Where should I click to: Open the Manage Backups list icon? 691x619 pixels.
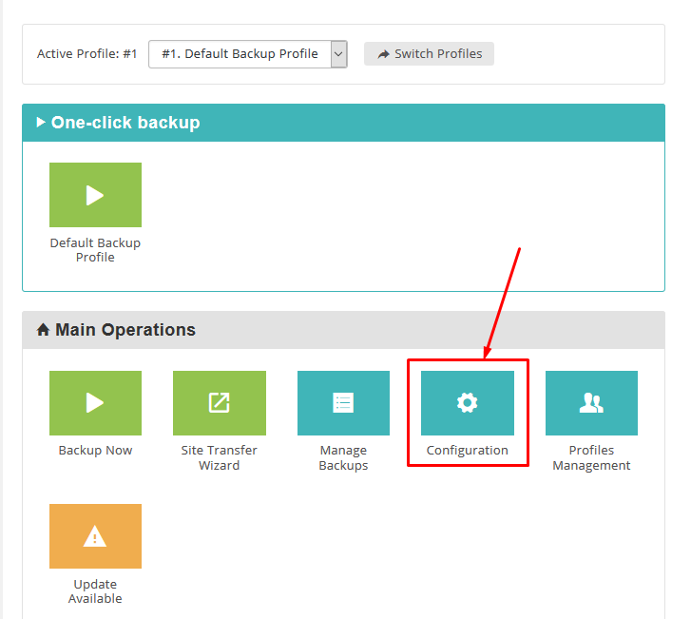(x=343, y=402)
